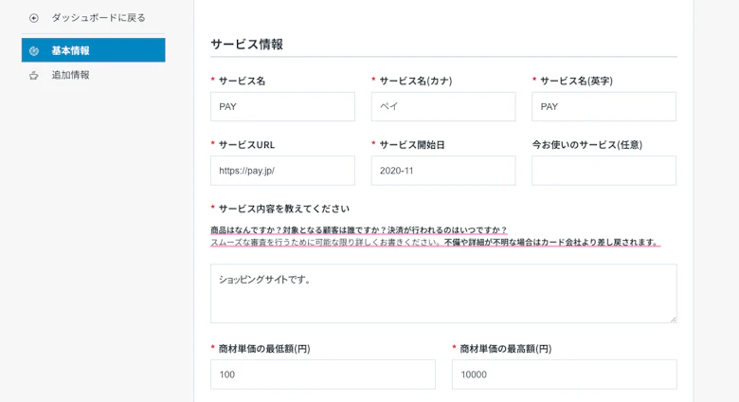Click the 商材単価の最低額(円) field
This screenshot has height=402, width=739.
pos(322,375)
